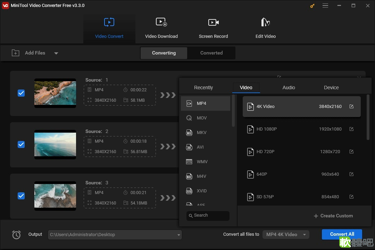
Task: Open the Output path dropdown
Action: click(179, 235)
